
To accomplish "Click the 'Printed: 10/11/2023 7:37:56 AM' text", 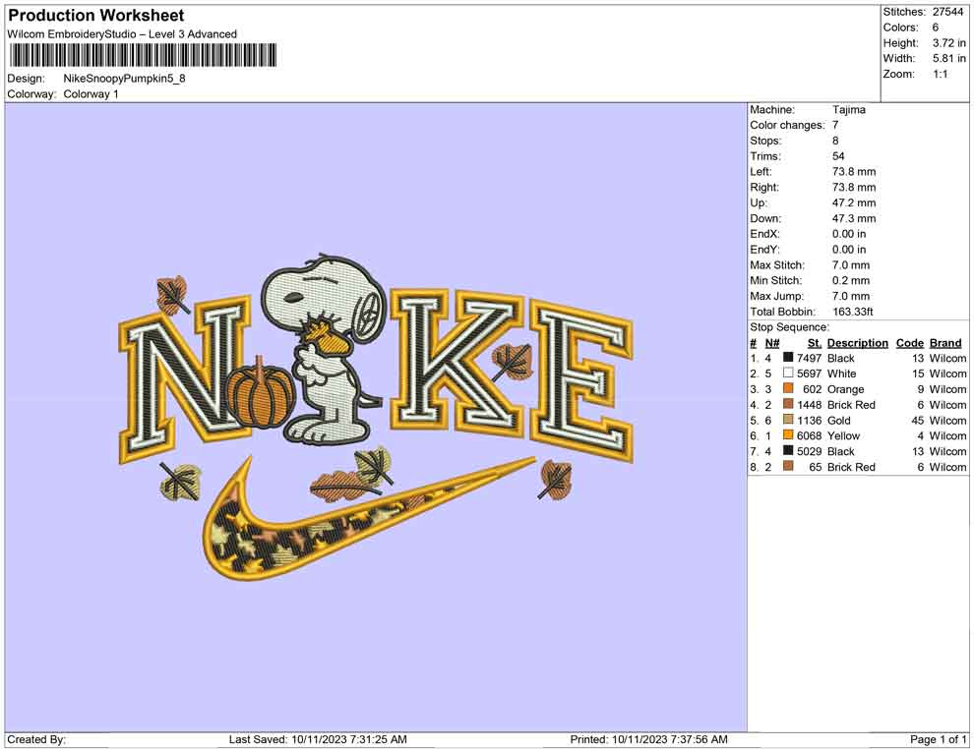I will tap(648, 739).
